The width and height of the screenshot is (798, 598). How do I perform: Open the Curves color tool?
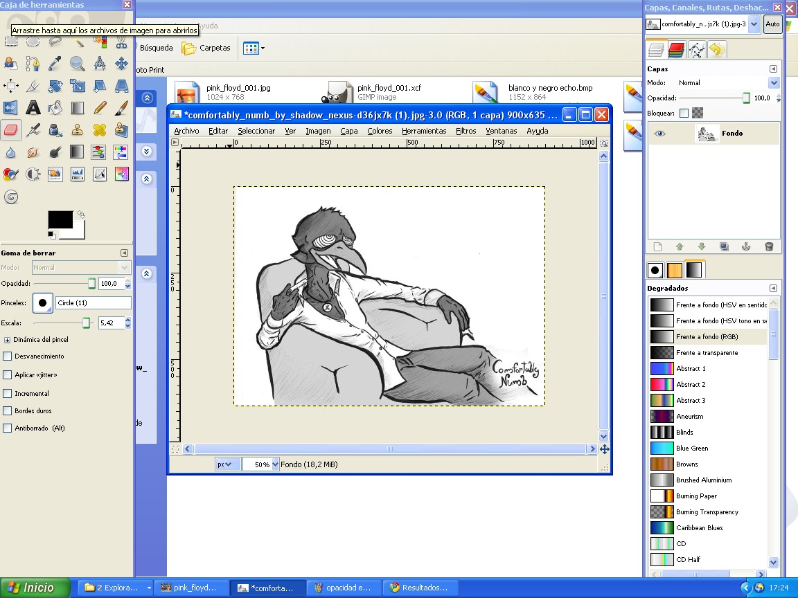point(99,174)
